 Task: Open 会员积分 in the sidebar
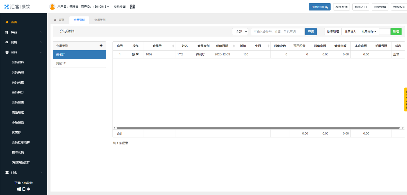[18, 92]
